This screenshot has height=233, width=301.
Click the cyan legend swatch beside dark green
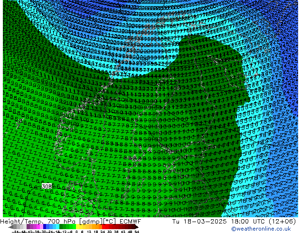57,227
